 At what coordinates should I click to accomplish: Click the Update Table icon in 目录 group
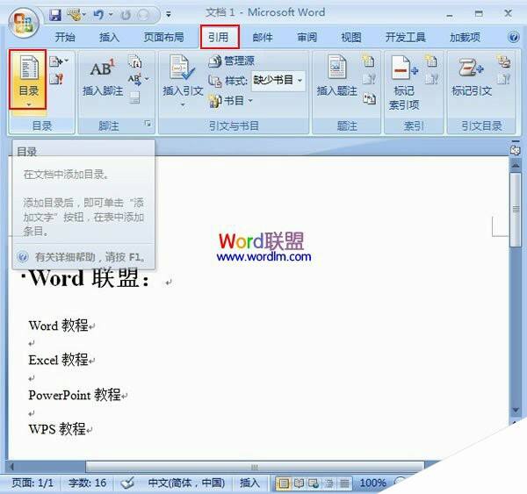click(x=56, y=80)
